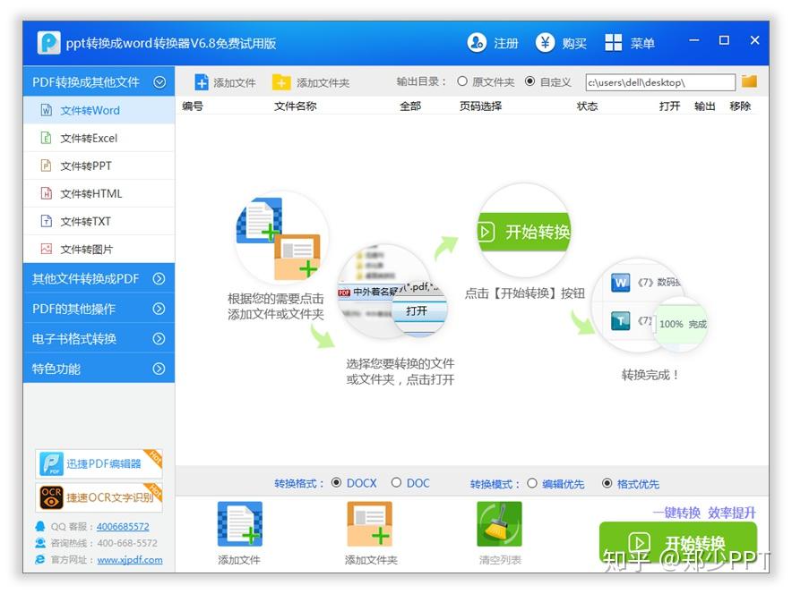Image resolution: width=792 pixels, height=594 pixels.
Task: Select 编辑优先 conversion mode
Action: coord(532,483)
